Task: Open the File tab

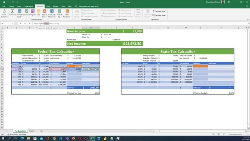Action: [x=4, y=6]
